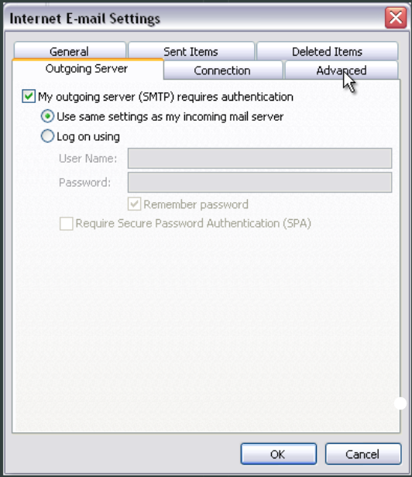The height and width of the screenshot is (477, 412).
Task: Confirm settings with the OK button
Action: coord(279,454)
